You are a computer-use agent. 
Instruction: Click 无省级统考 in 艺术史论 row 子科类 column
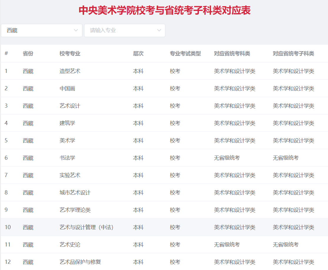click(286, 245)
